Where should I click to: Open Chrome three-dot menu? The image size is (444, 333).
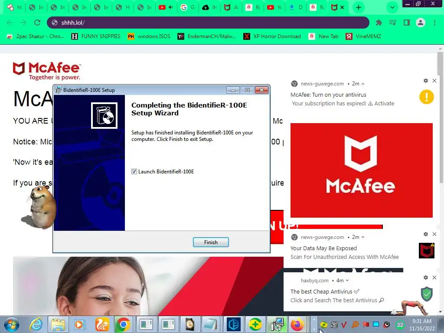click(x=434, y=23)
